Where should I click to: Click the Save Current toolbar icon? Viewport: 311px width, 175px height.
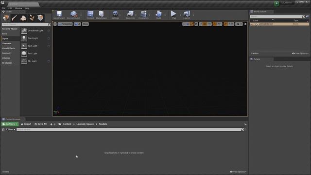pyautogui.click(x=59, y=14)
